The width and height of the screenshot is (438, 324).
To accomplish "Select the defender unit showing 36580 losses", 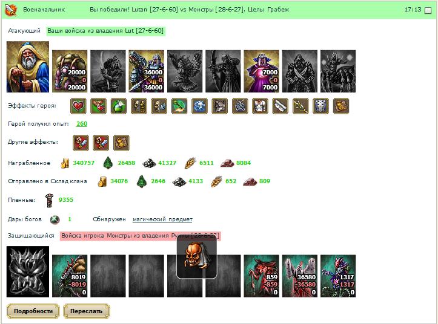I will tap(300, 276).
